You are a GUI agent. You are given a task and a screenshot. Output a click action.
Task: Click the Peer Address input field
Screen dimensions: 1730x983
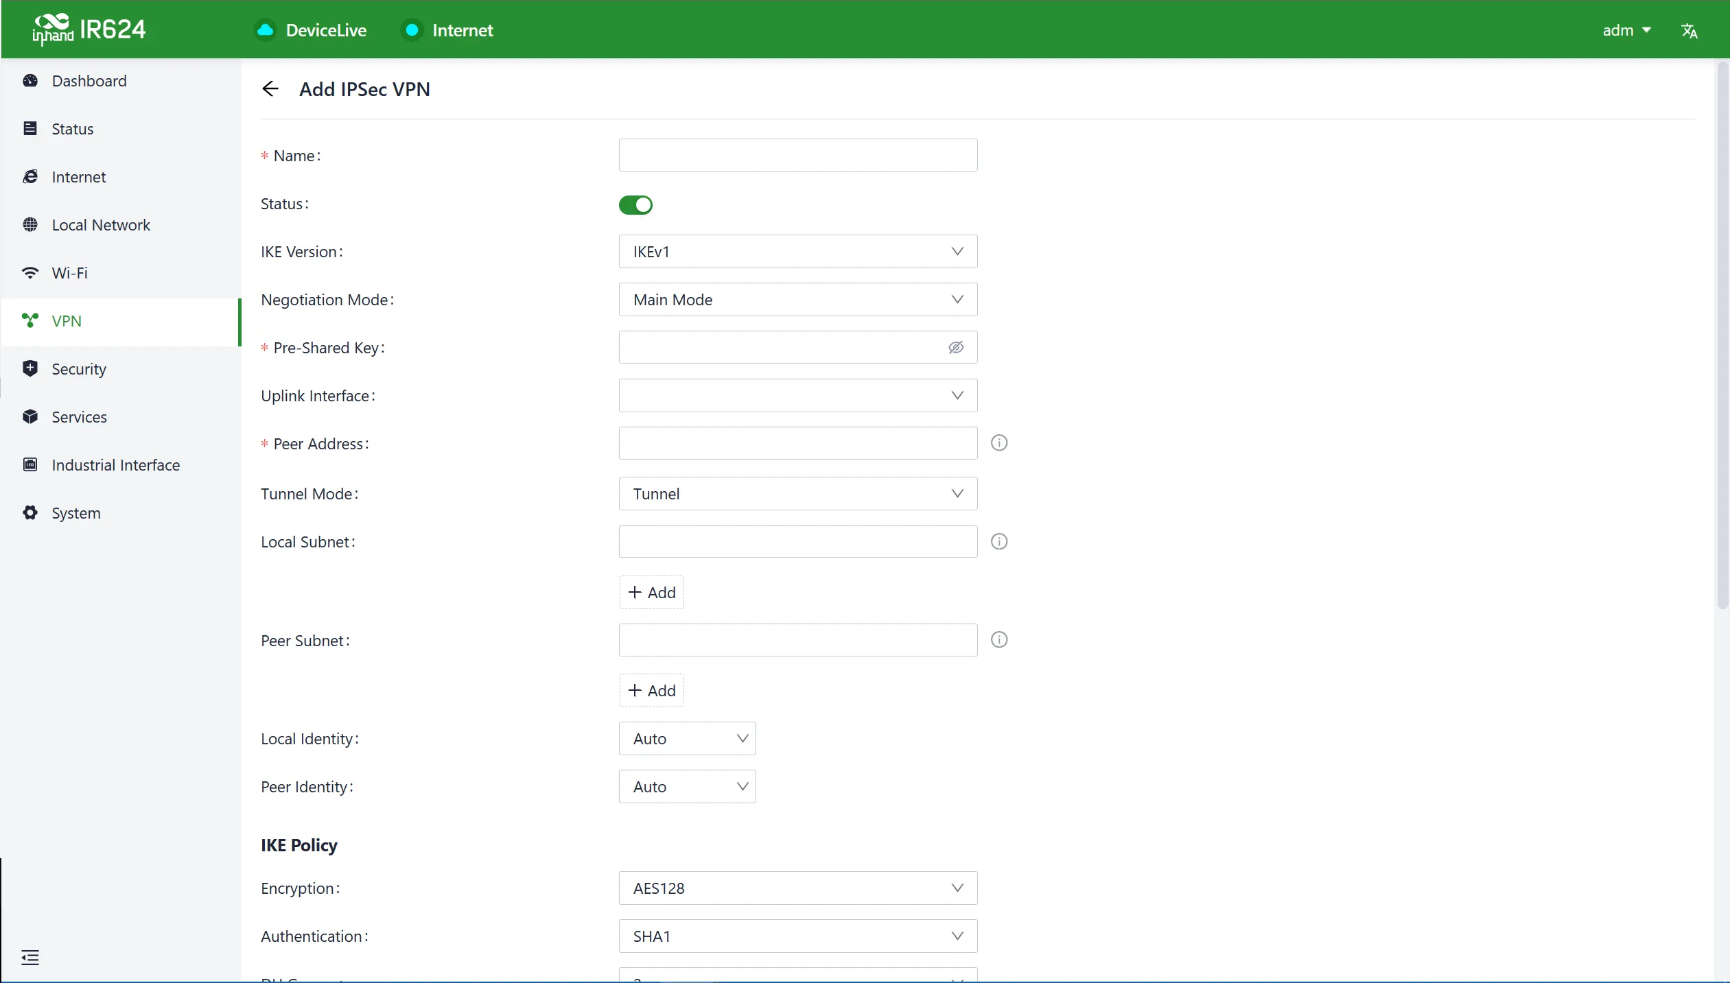[798, 444]
